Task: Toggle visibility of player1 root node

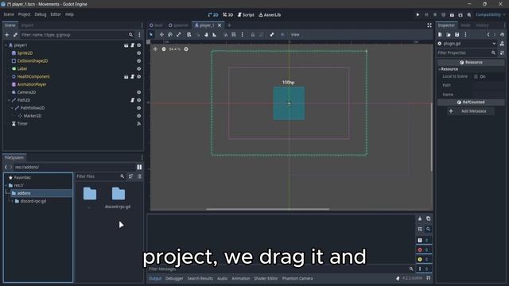Action: [139, 45]
